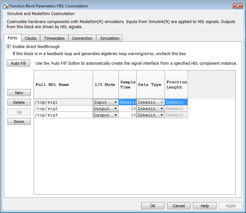This screenshot has height=213, width=246.
Task: Click the Simulink block icon in title bar
Action: tap(6, 6)
